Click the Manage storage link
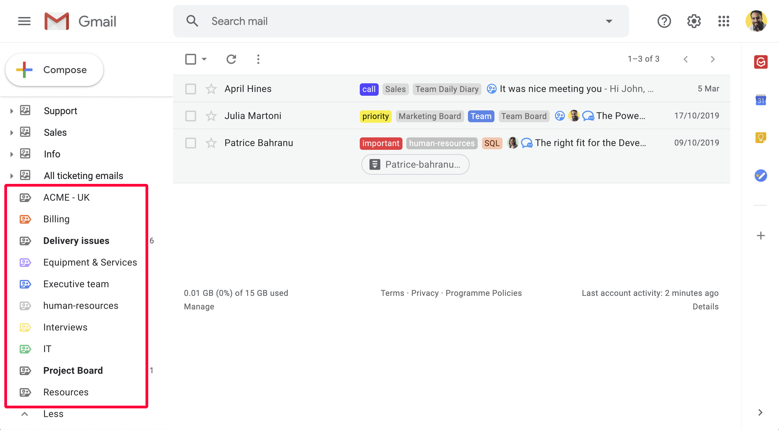This screenshot has width=779, height=430. tap(199, 307)
